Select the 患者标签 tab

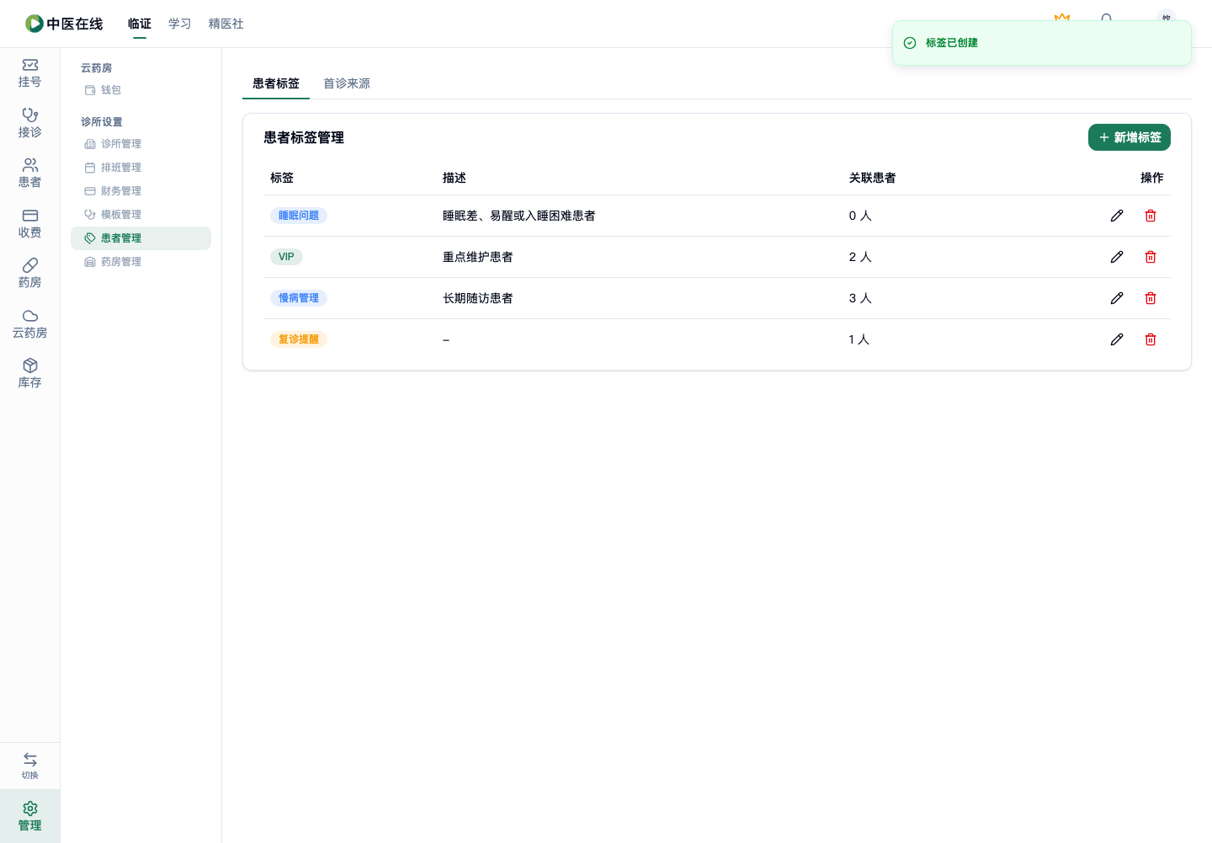276,83
